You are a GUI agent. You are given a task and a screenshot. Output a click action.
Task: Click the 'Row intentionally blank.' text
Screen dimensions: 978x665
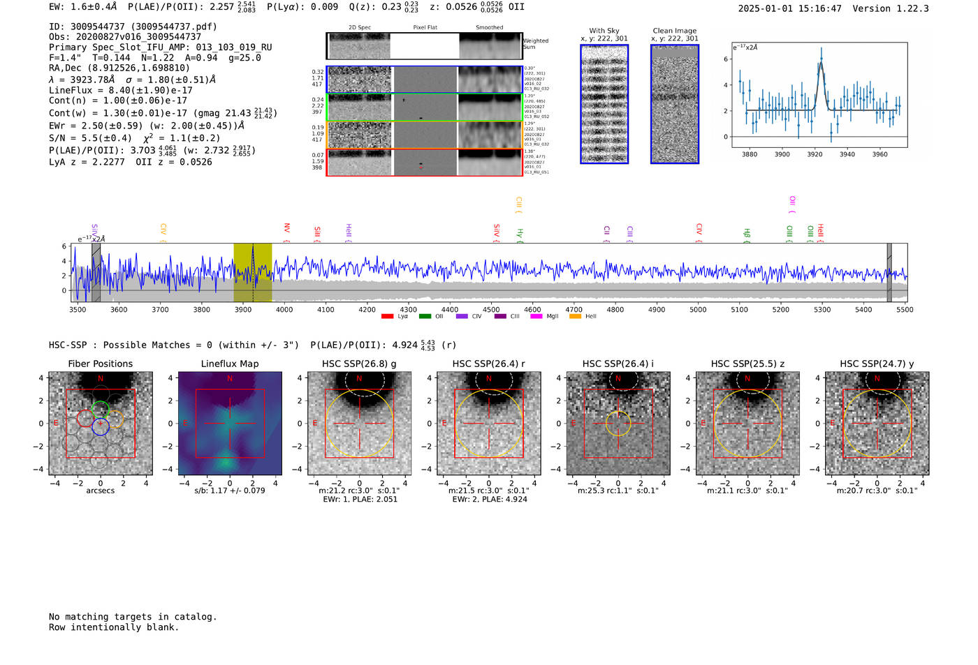pyautogui.click(x=114, y=627)
